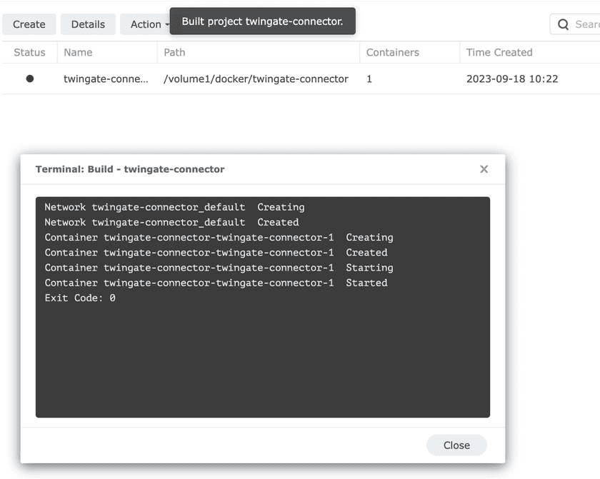Click the Terminal: Build dialog title bar
Viewport: 600px width, 479px height.
[129, 169]
